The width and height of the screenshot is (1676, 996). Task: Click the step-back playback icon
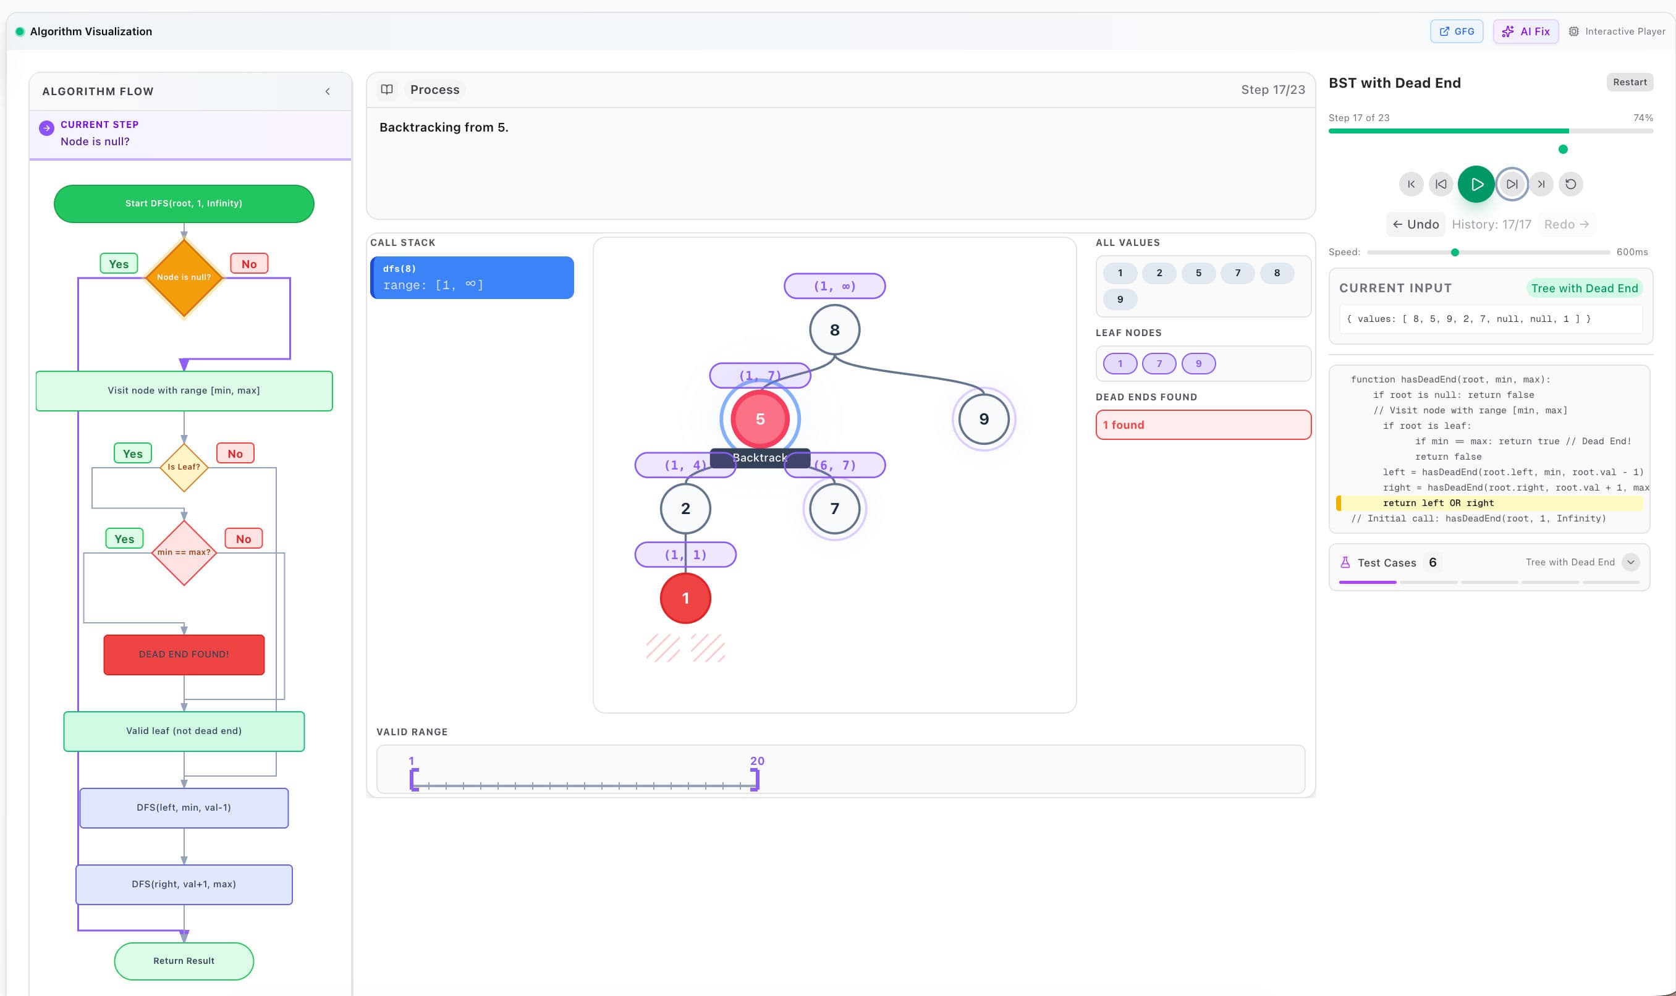click(1441, 184)
